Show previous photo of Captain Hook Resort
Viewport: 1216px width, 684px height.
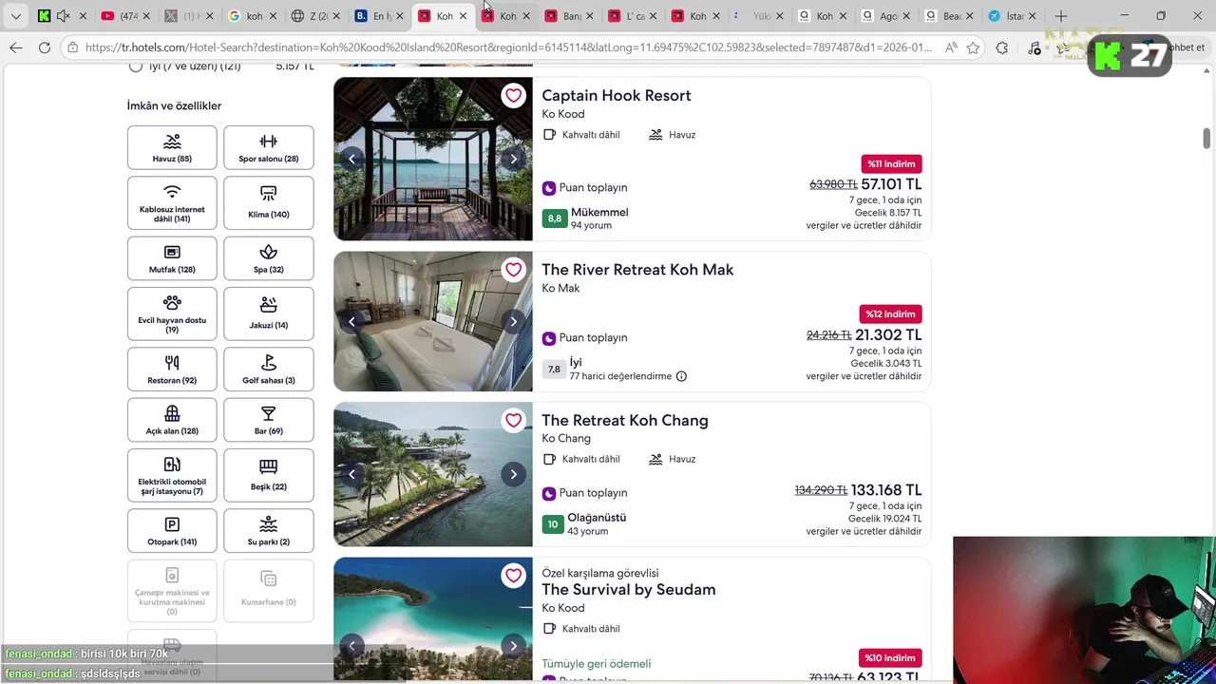coord(351,159)
